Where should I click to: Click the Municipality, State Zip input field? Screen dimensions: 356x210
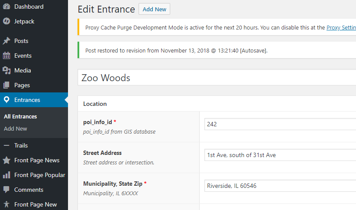click(x=280, y=186)
